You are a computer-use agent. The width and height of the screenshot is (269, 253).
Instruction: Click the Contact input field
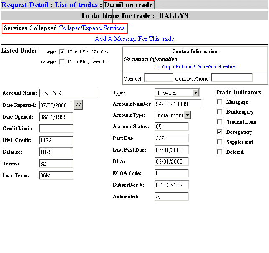[159, 78]
